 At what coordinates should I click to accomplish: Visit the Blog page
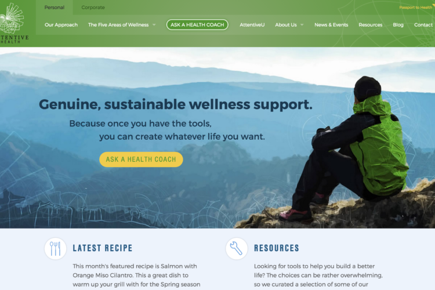coord(398,25)
